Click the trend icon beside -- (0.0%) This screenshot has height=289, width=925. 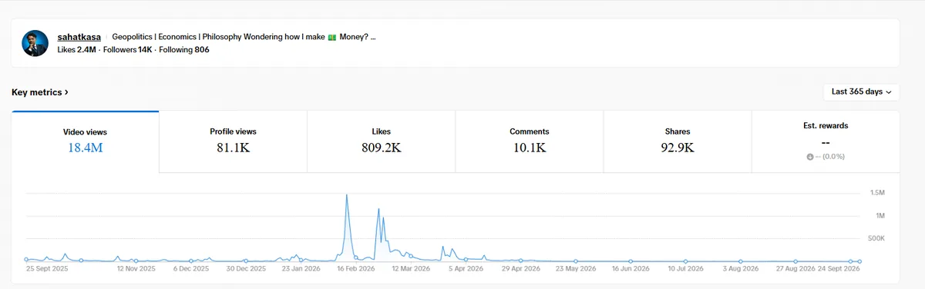tap(810, 157)
